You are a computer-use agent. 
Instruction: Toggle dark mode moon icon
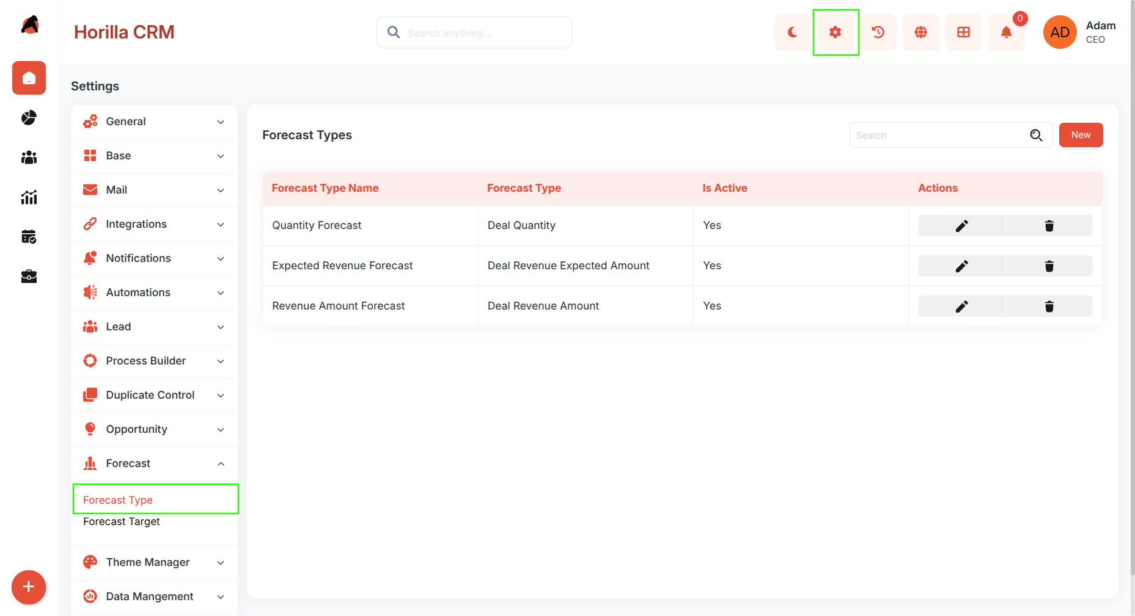[792, 32]
